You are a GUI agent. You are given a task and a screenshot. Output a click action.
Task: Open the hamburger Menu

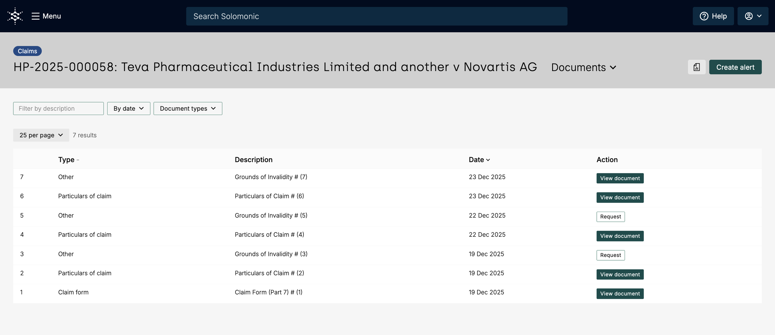46,16
